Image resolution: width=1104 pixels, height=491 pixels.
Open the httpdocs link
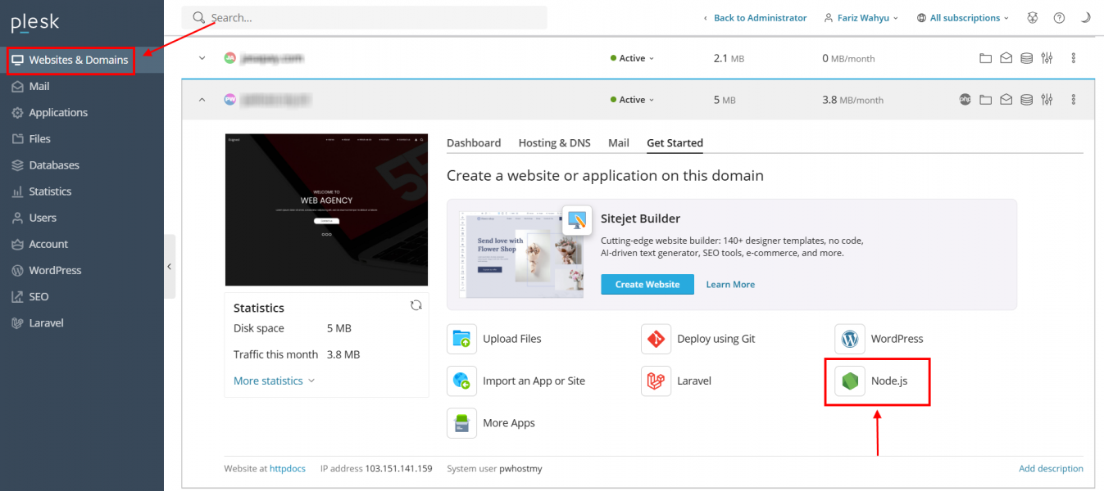coord(288,469)
